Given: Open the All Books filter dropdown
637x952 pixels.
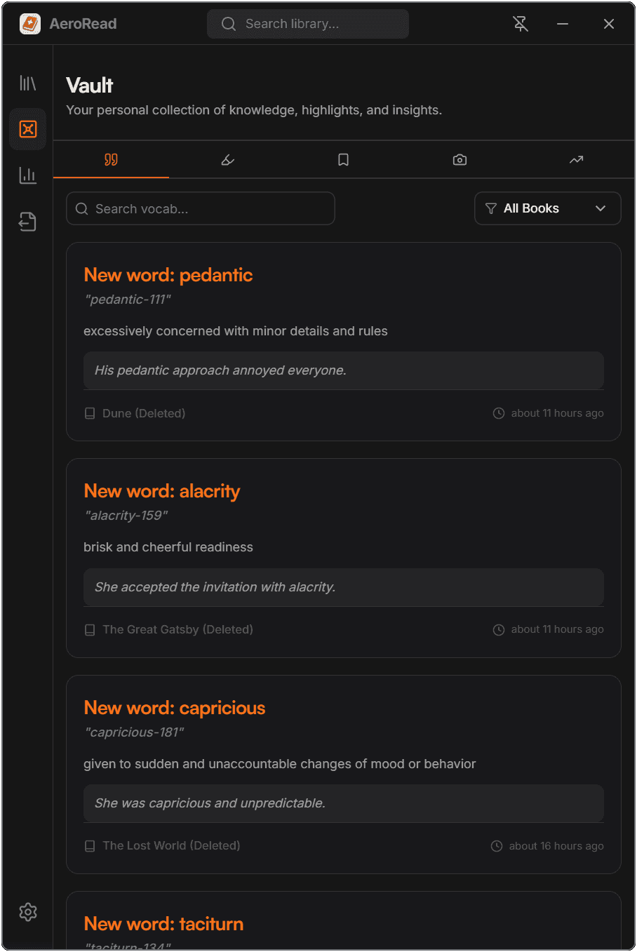Looking at the screenshot, I should click(x=547, y=208).
